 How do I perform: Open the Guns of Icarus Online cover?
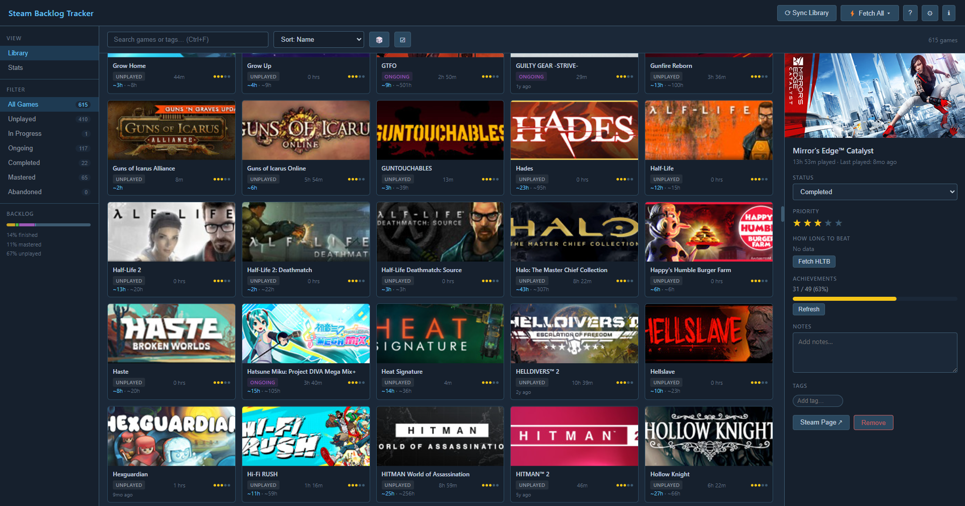coord(306,130)
